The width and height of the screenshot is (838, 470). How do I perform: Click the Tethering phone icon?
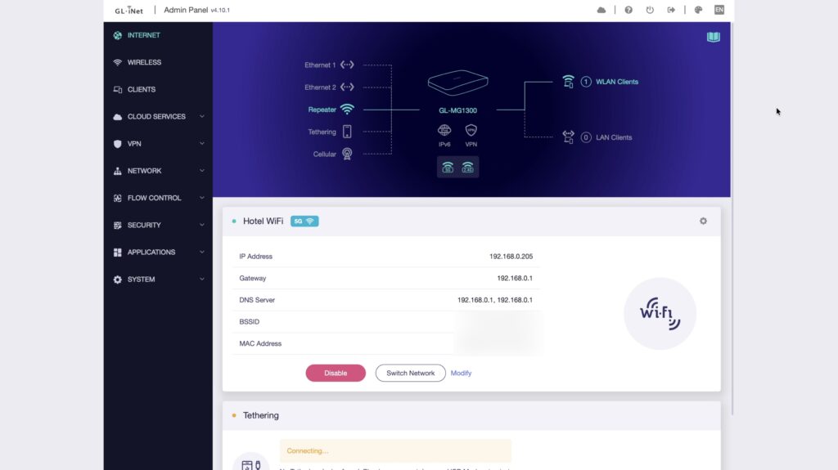[347, 132]
